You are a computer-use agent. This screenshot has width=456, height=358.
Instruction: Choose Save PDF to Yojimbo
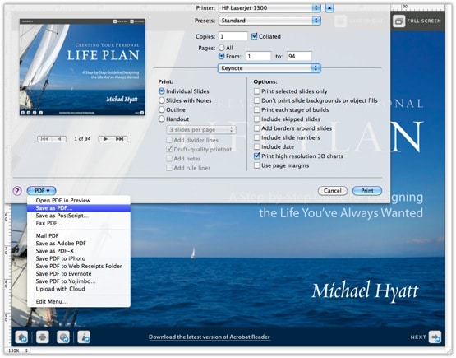click(x=79, y=281)
